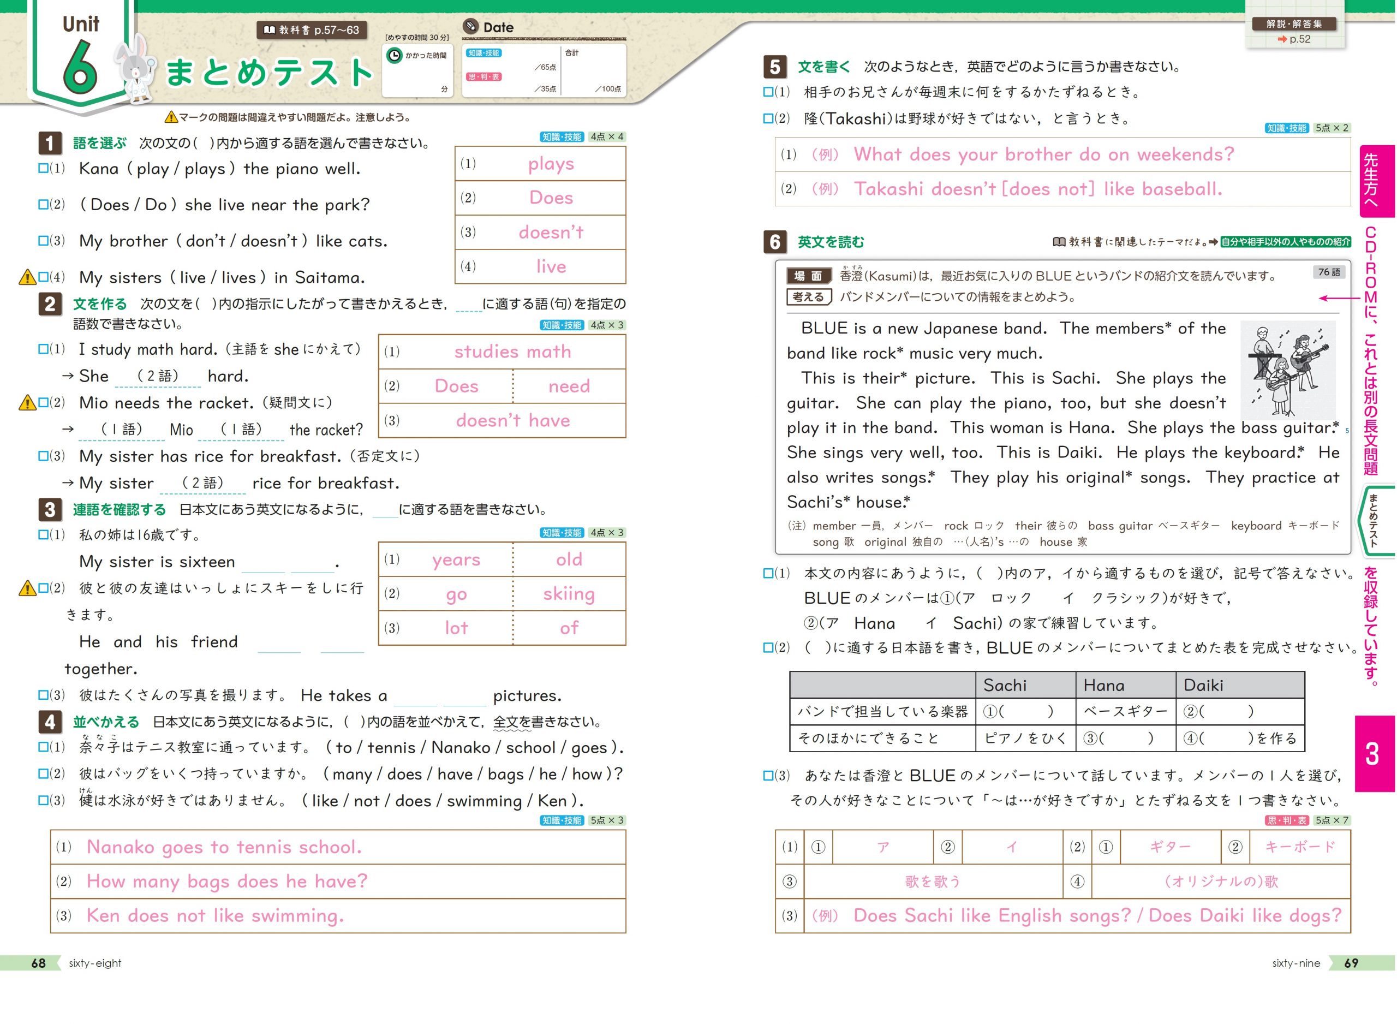Screen dimensions: 1397x1024
Task: Click the pencil icon next to Date
Action: [471, 26]
